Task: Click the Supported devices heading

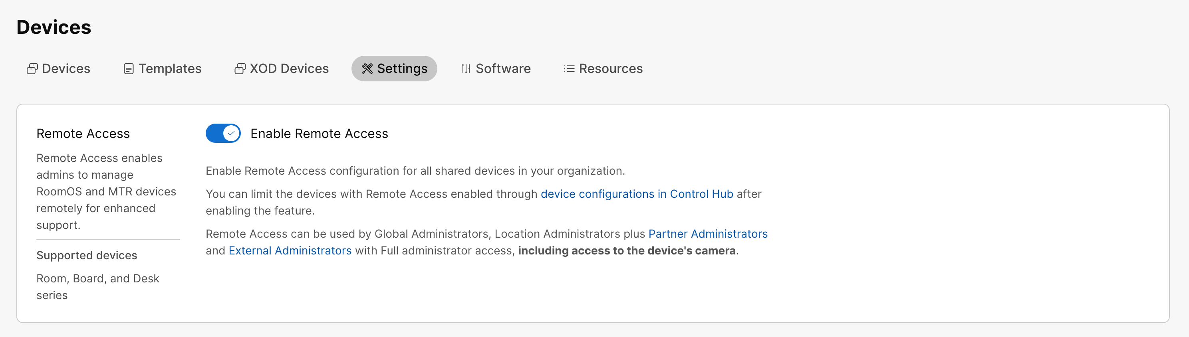Action: 87,255
